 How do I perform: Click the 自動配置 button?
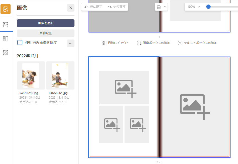tap(46, 33)
